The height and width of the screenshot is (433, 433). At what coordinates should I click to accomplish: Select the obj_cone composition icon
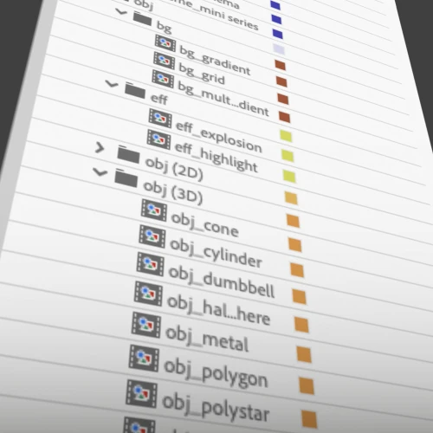click(x=154, y=210)
